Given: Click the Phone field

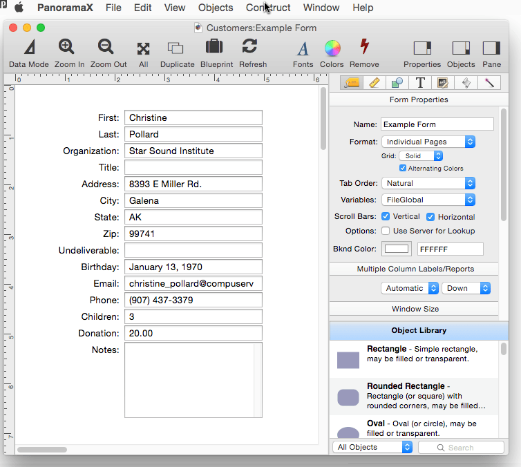Looking at the screenshot, I should (193, 300).
